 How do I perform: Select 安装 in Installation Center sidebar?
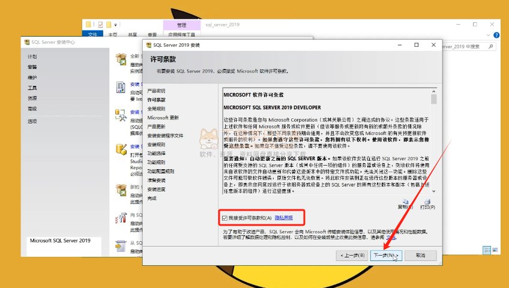tap(32, 67)
